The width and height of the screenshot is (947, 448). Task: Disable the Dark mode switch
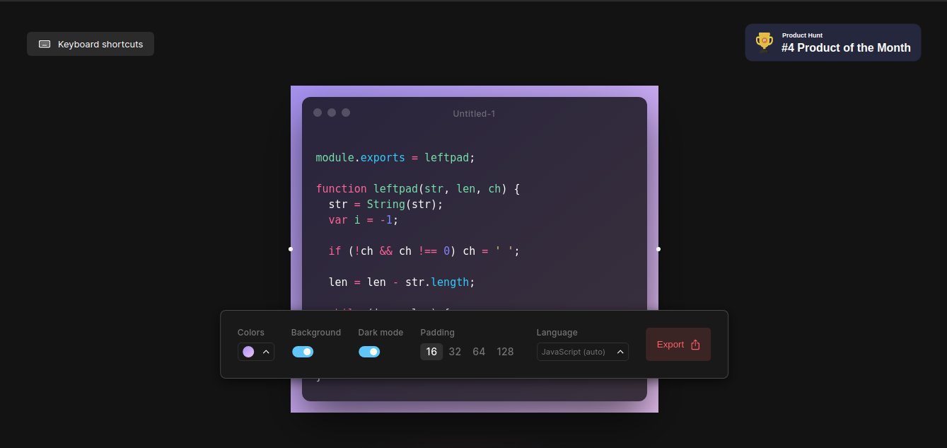(x=369, y=352)
